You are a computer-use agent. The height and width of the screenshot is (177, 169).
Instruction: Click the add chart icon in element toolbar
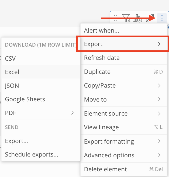click(137, 18)
